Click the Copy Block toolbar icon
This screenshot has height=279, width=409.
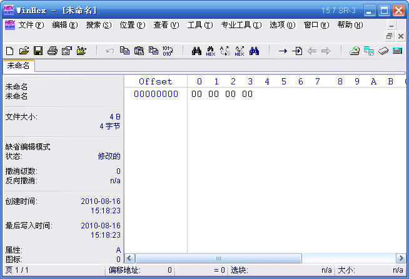[124, 51]
